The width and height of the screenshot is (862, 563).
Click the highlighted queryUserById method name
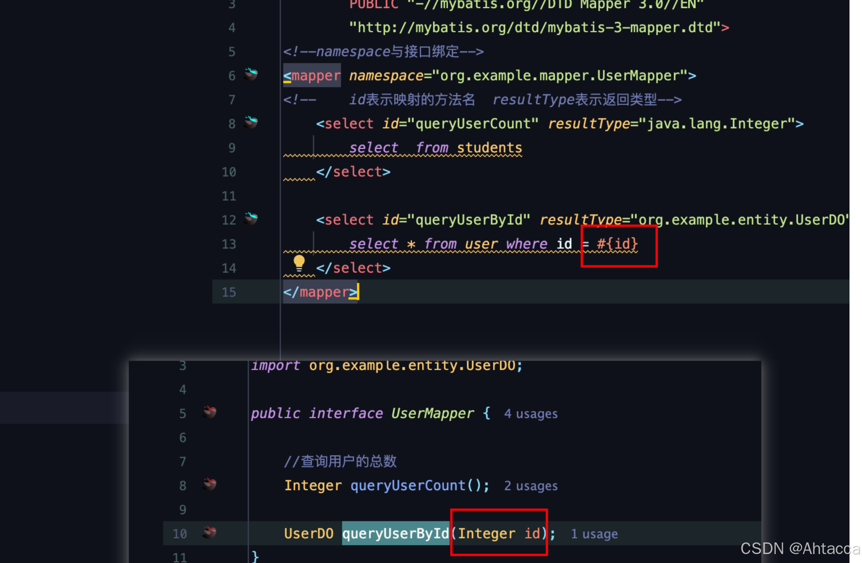[x=395, y=534]
